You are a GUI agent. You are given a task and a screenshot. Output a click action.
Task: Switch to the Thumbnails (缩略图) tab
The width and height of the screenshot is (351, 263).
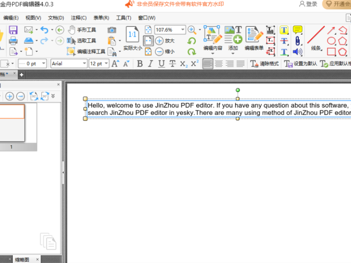[22, 259]
